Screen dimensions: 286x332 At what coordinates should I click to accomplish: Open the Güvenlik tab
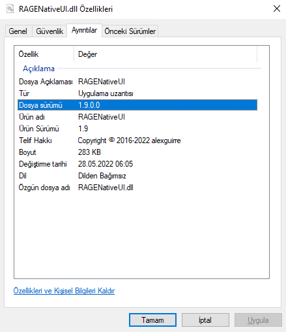coord(50,31)
